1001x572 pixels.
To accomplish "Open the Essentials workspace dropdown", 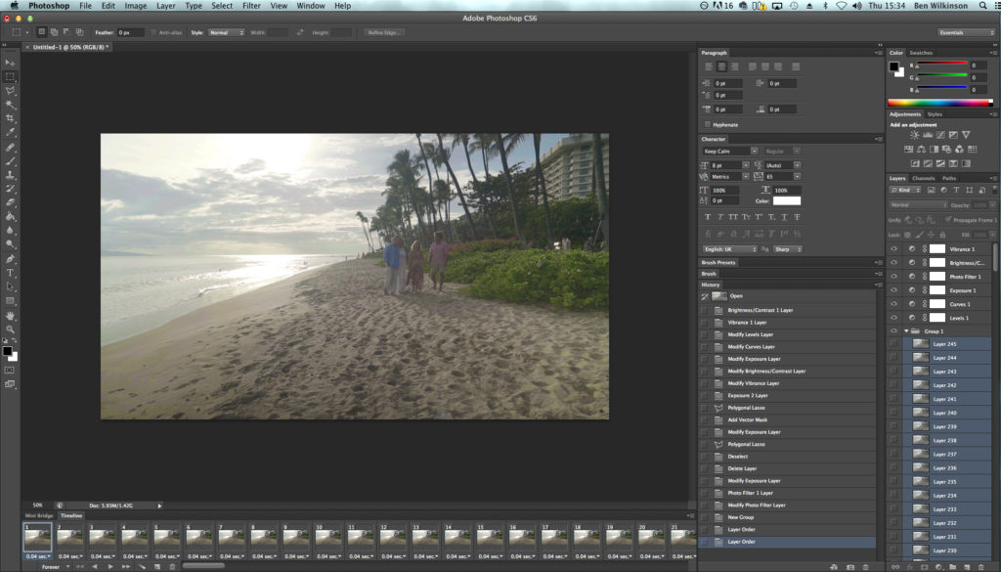I will [966, 32].
